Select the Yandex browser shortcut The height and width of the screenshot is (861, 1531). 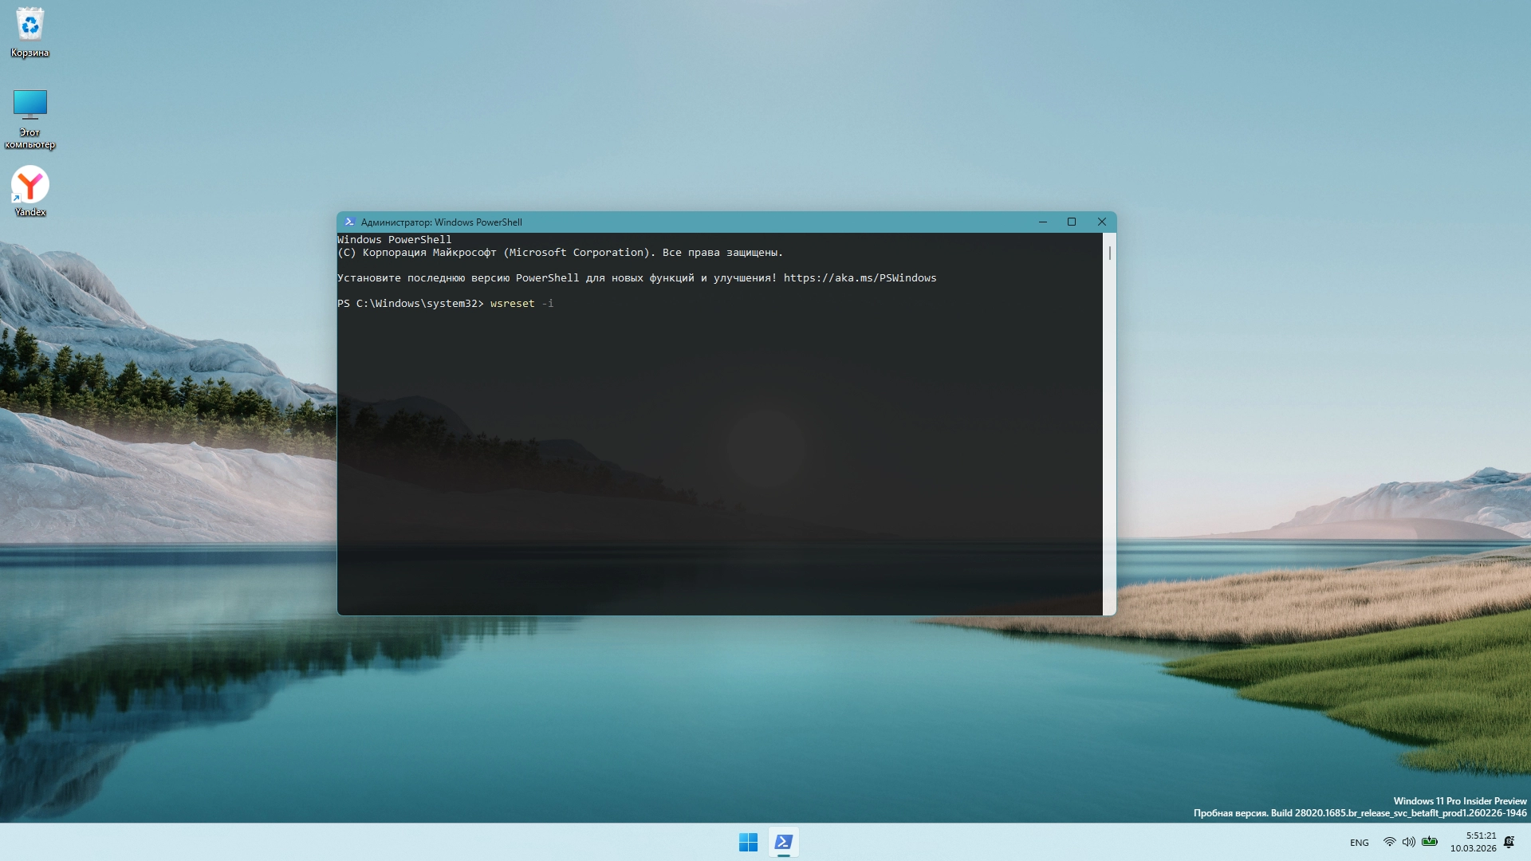pyautogui.click(x=30, y=185)
